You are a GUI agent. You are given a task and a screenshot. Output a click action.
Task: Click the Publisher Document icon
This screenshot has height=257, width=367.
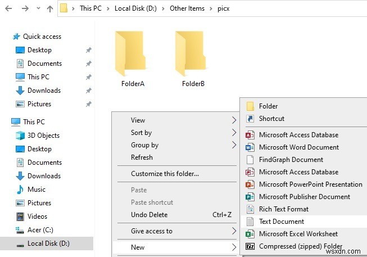250,197
